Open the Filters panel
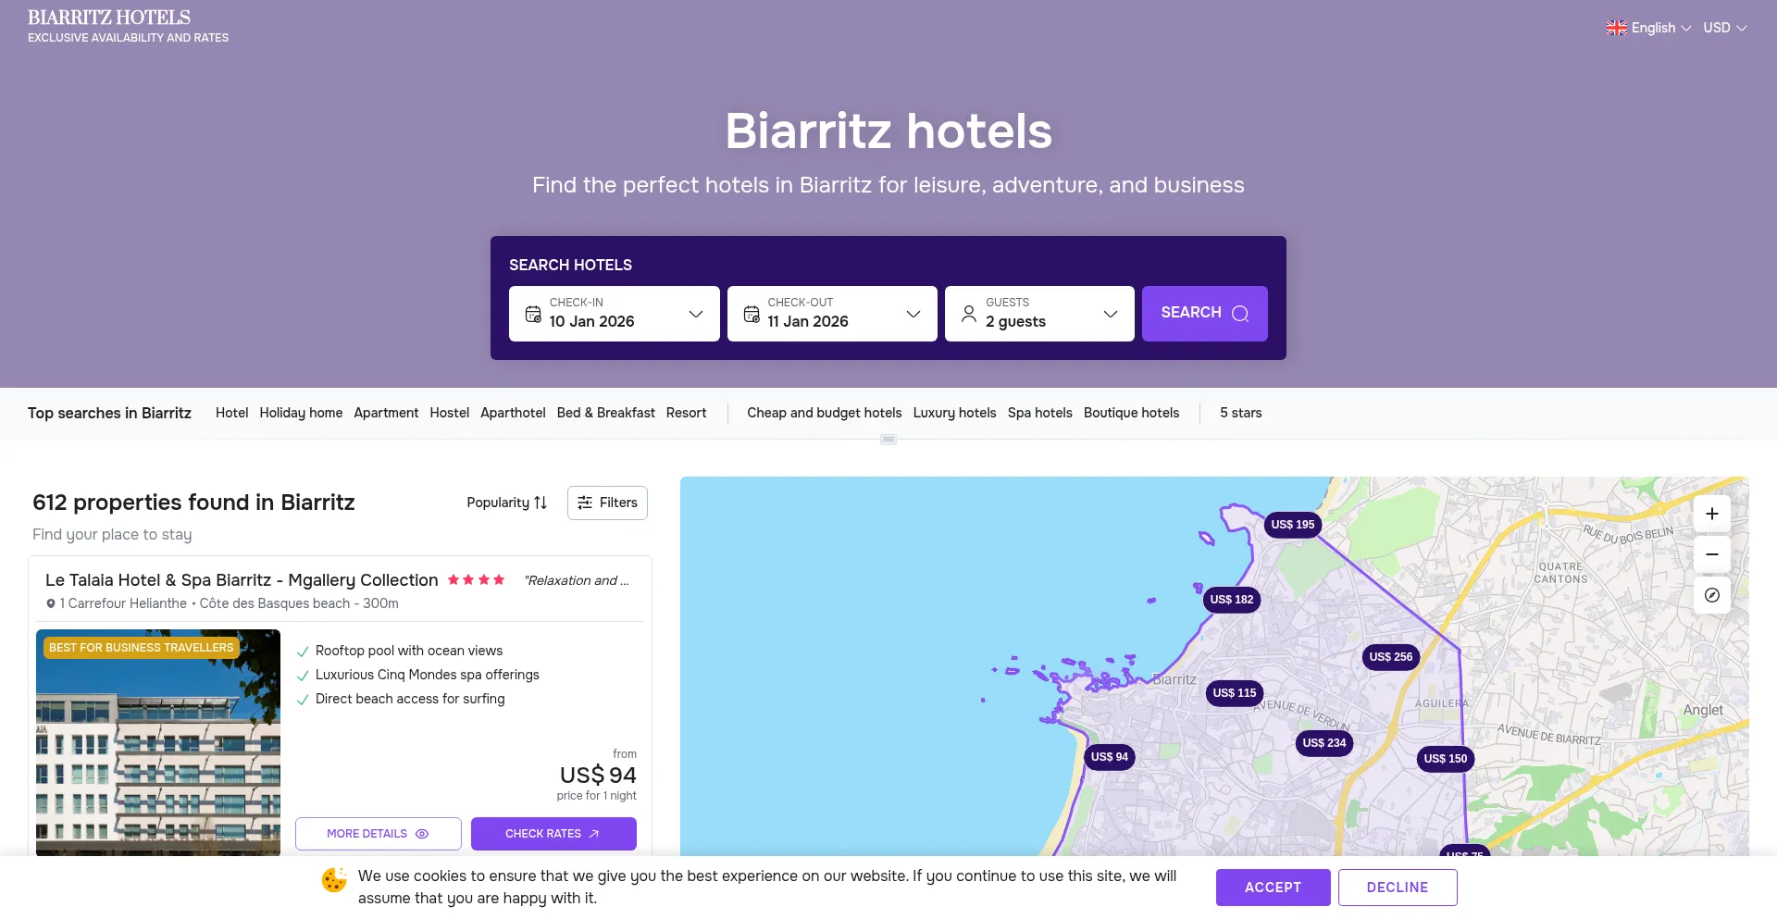Screen dimensions: 1777x919 607,503
